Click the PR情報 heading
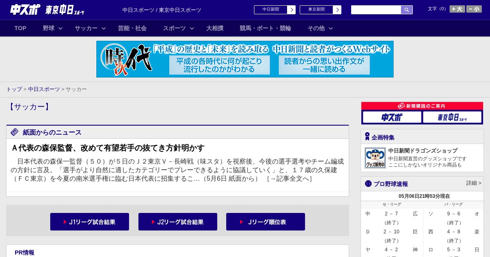The width and height of the screenshot is (490, 257). pyautogui.click(x=24, y=253)
